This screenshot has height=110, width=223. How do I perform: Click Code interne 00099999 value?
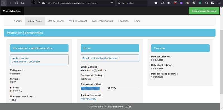pos(34,61)
